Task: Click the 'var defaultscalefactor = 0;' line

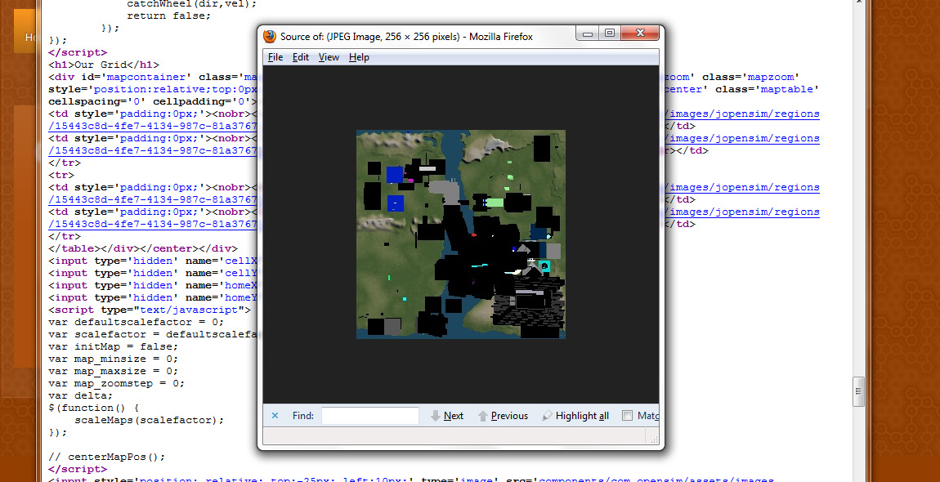Action: [x=136, y=322]
